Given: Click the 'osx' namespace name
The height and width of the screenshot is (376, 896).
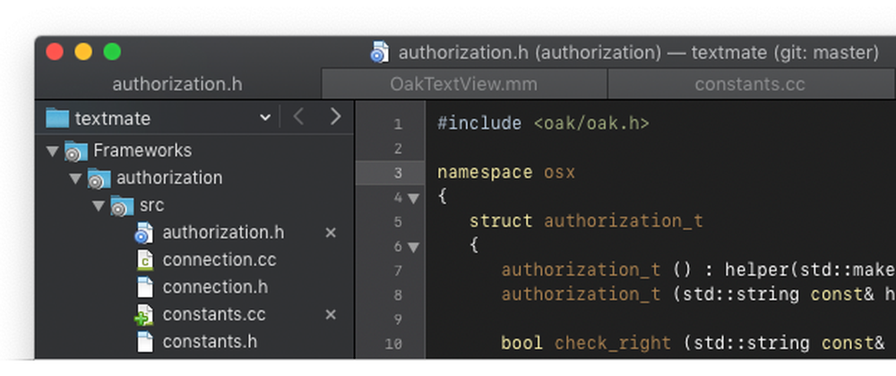Looking at the screenshot, I should (559, 172).
